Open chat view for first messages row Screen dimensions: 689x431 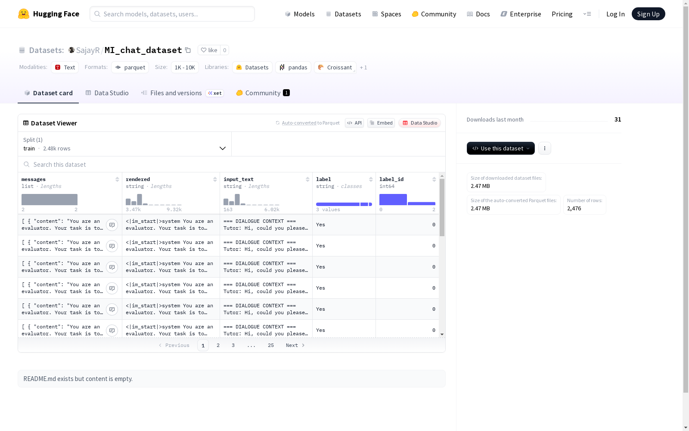[x=112, y=225]
